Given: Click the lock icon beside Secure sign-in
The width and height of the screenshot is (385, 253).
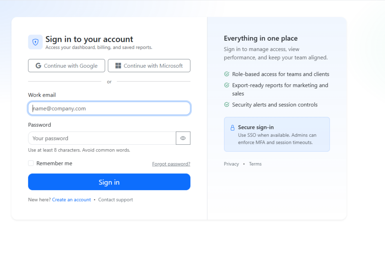Looking at the screenshot, I should pyautogui.click(x=232, y=128).
